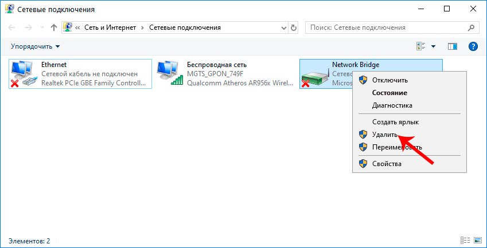Viewport: 487px width, 248px height.
Task: Click 'Сетевые подключения' breadcrumb
Action: click(185, 27)
